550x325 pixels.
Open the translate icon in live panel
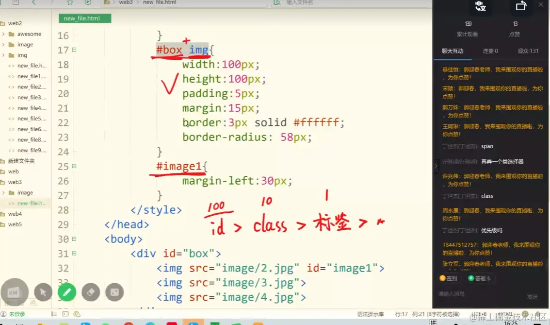(x=481, y=6)
